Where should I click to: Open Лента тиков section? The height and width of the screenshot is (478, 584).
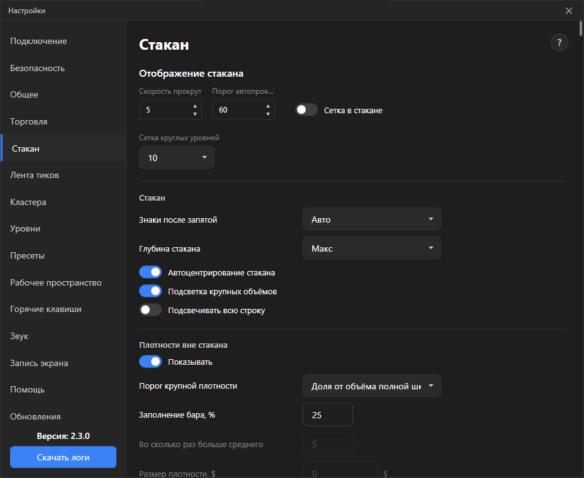[x=64, y=175]
